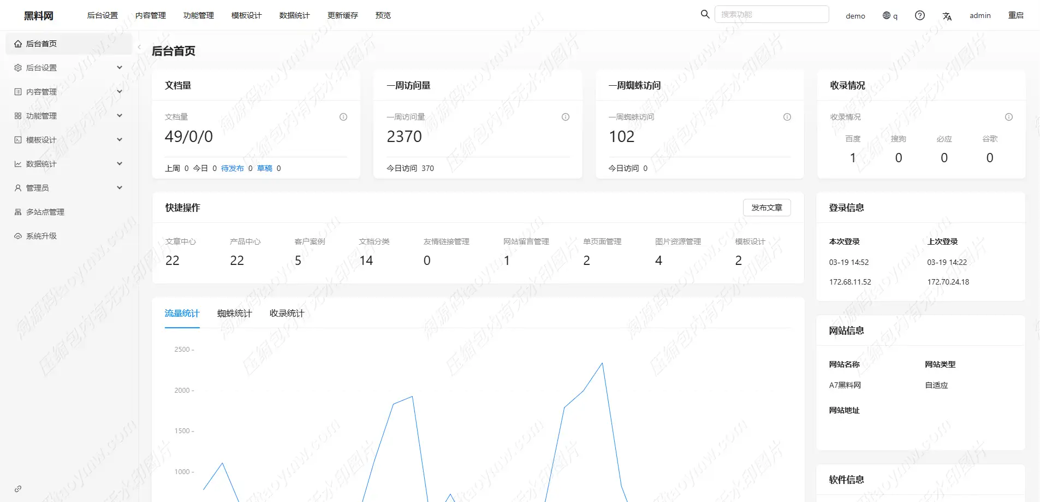Click the chart icon beside 数据统计 in sidebar
This screenshot has height=502, width=1040.
[x=18, y=164]
